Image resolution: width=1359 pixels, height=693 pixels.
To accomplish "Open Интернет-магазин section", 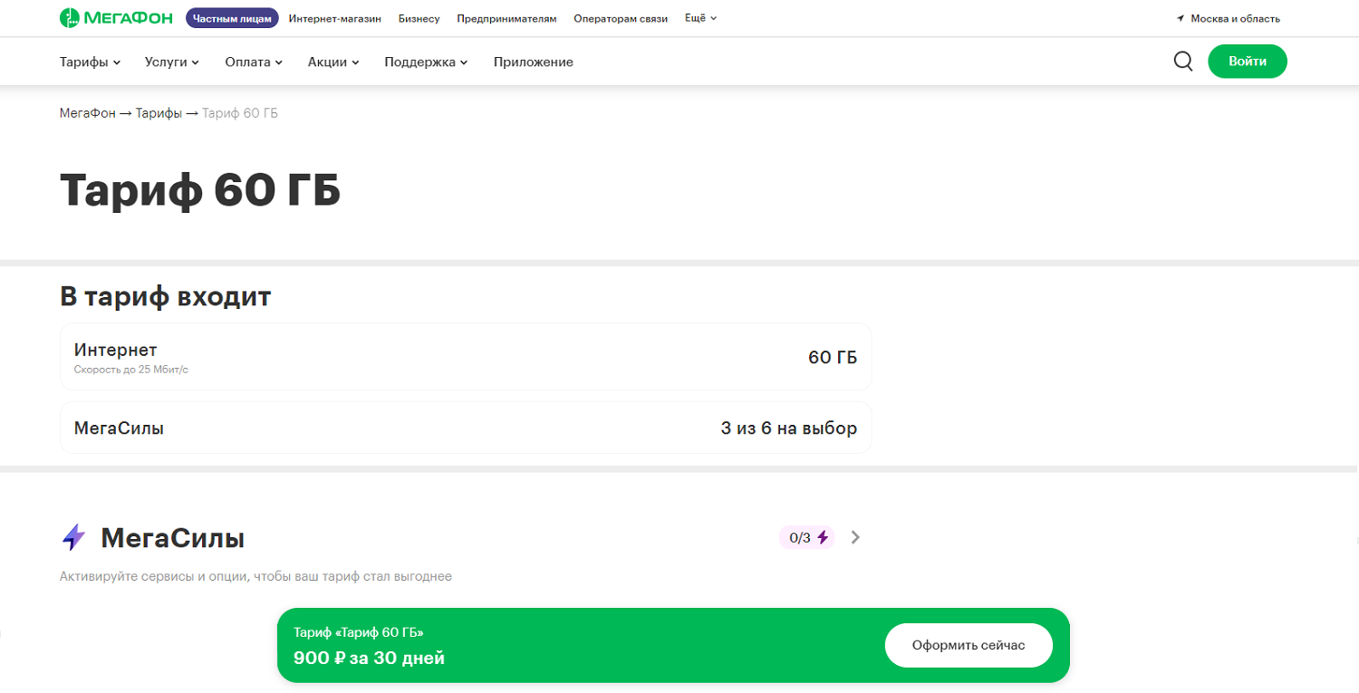I will (335, 18).
